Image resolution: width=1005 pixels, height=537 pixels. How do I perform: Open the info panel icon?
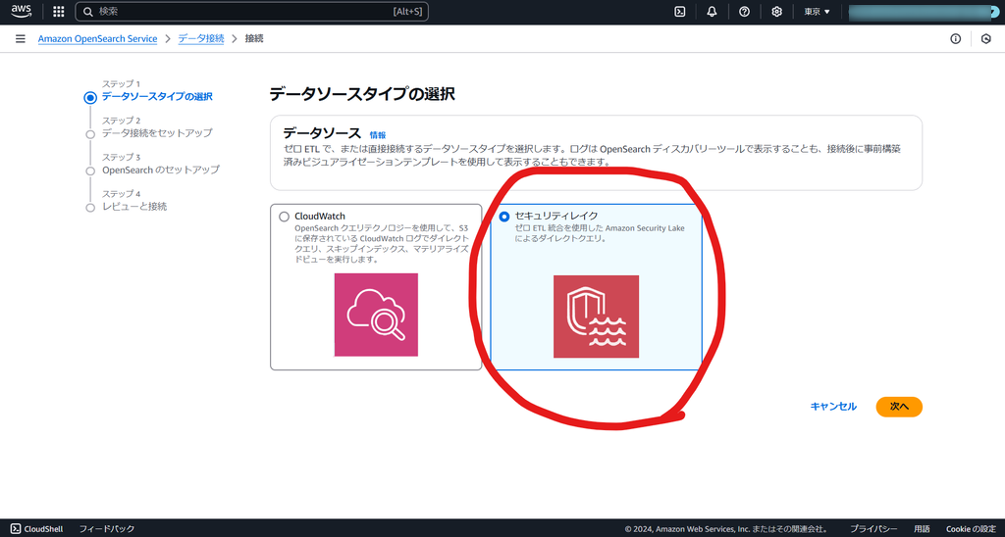pyautogui.click(x=956, y=39)
